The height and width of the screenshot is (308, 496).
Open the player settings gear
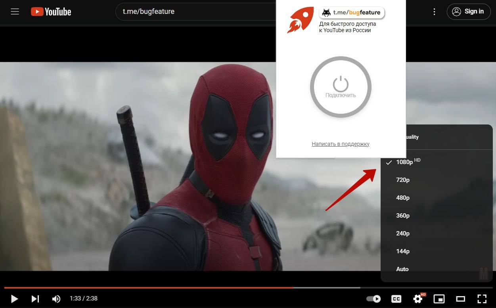pyautogui.click(x=418, y=298)
